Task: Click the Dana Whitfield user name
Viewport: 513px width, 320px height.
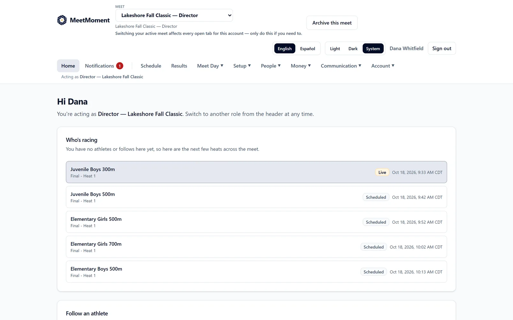Action: pos(407,48)
